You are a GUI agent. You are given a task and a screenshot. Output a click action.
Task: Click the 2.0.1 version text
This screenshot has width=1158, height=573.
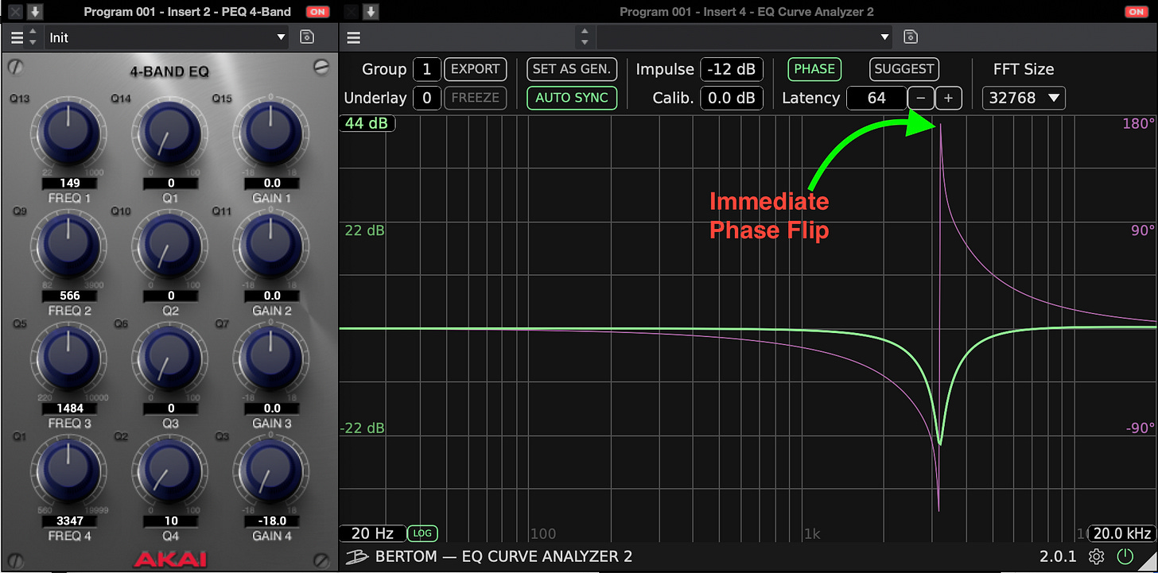(x=1058, y=556)
